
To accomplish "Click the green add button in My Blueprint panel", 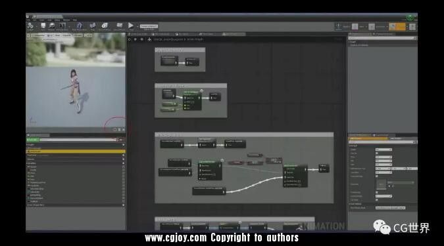I will tap(33, 140).
